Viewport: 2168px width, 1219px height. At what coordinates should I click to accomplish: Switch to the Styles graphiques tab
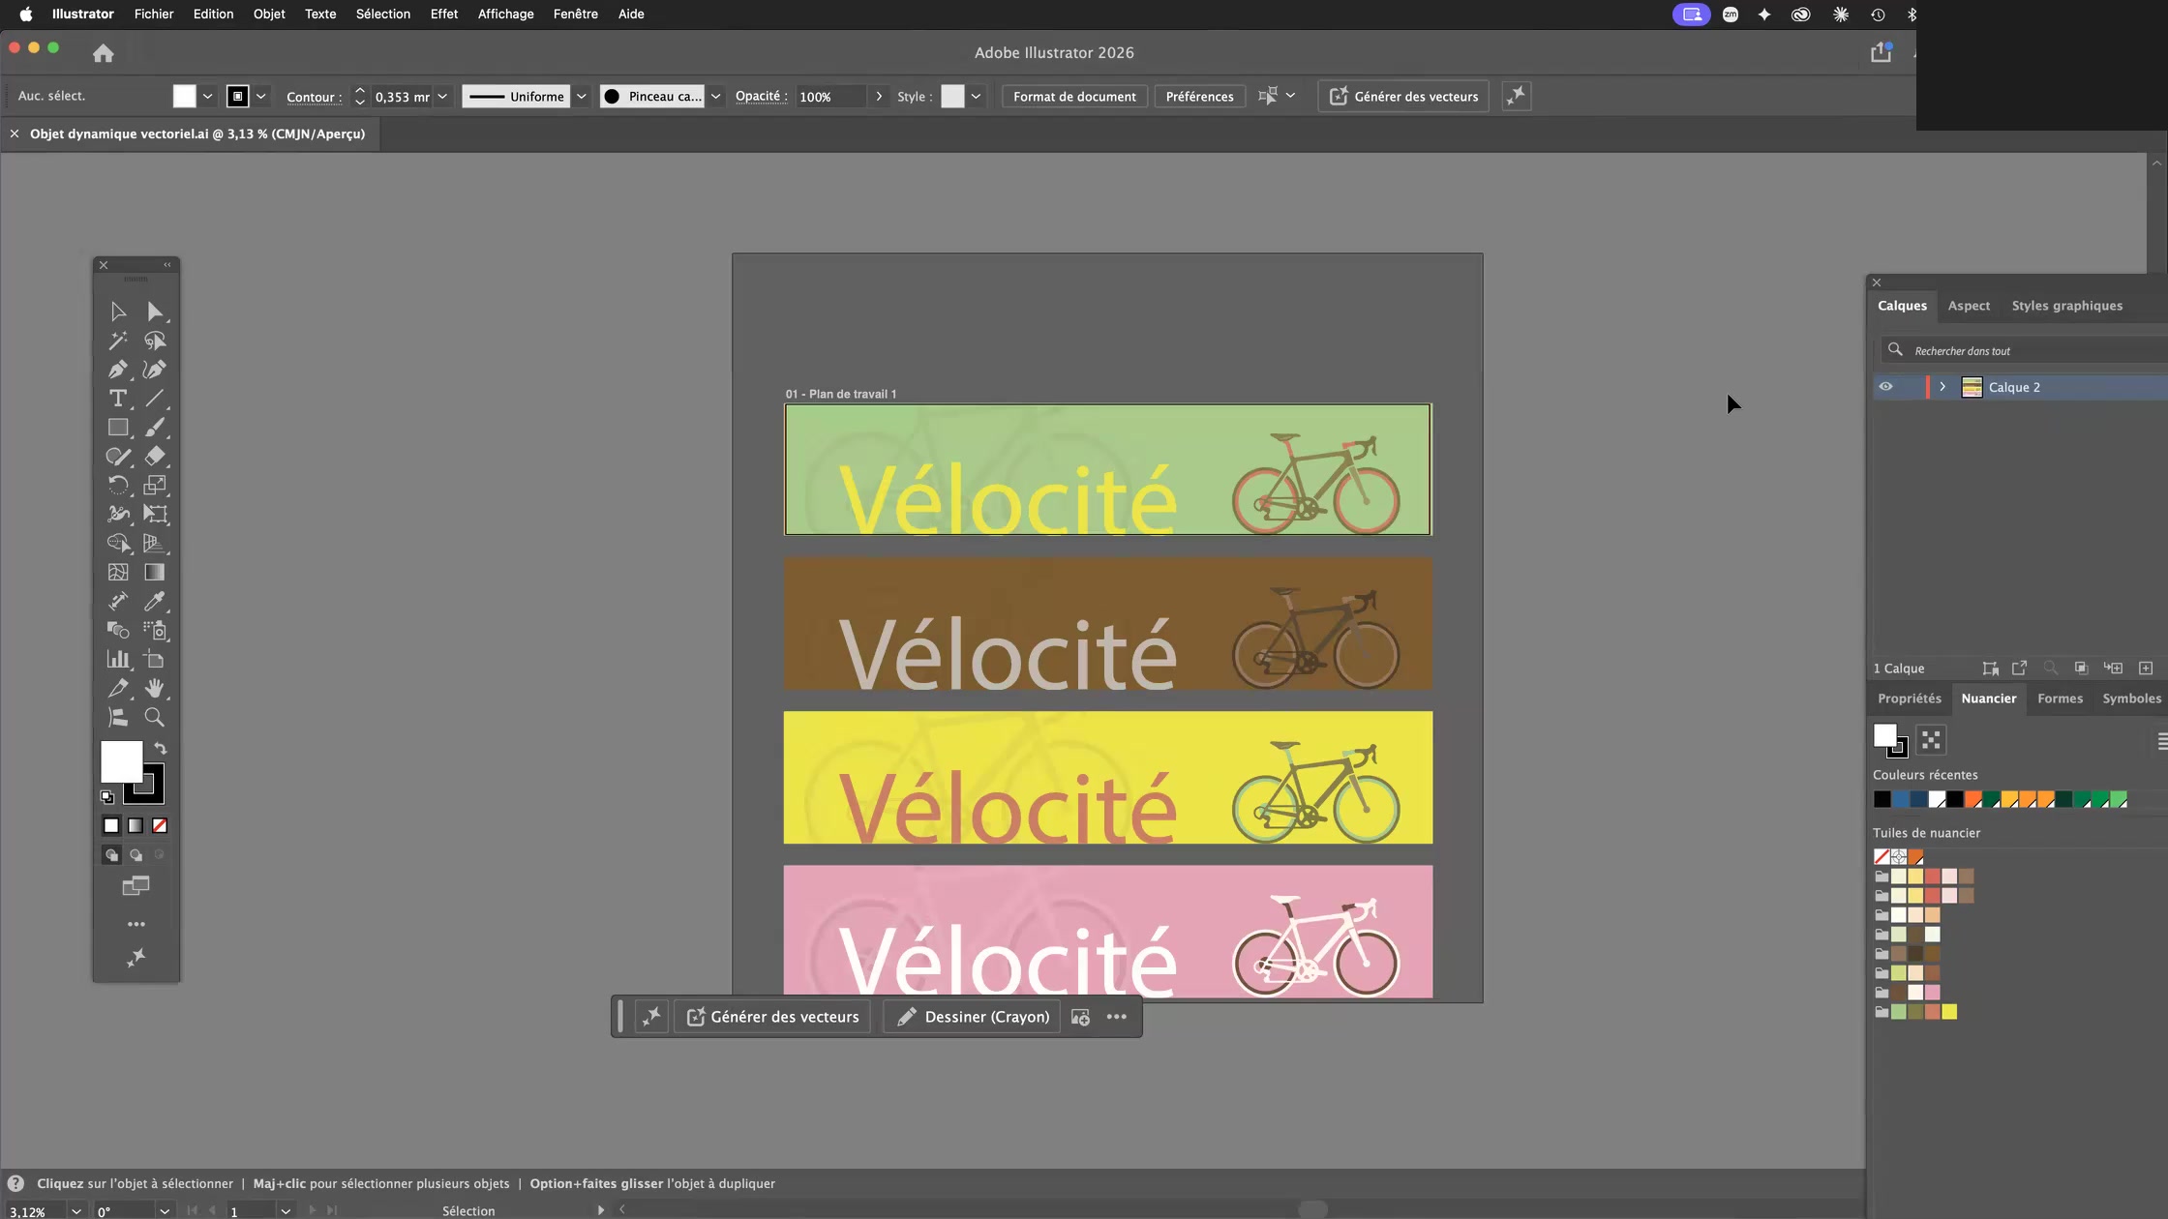pos(2067,306)
